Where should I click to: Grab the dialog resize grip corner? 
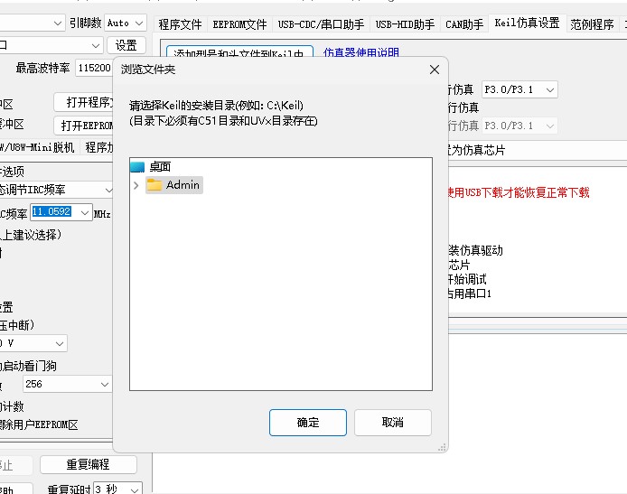coord(442,447)
